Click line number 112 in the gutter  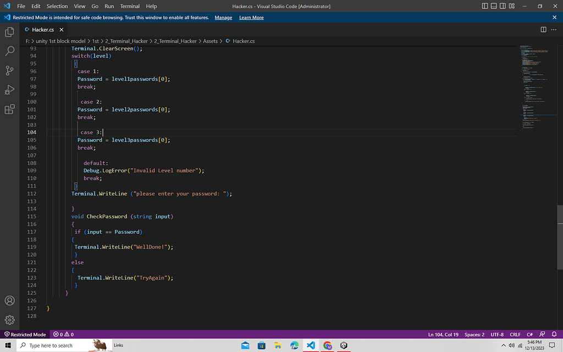click(31, 194)
